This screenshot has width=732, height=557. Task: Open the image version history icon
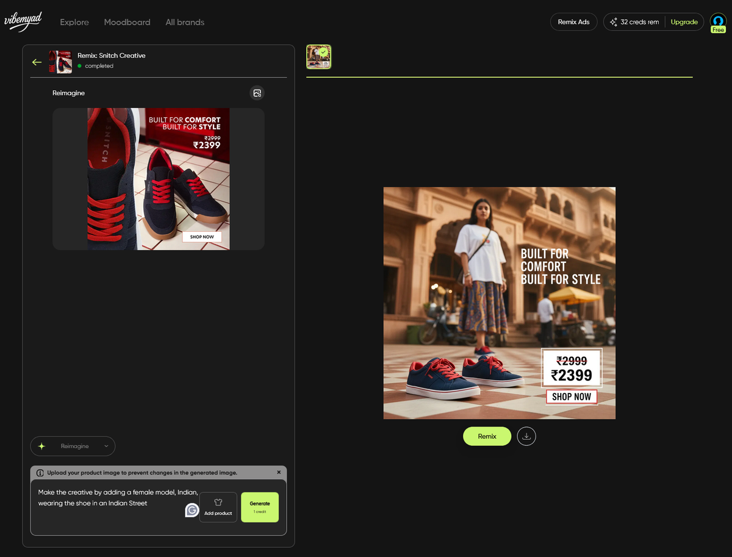pos(257,93)
